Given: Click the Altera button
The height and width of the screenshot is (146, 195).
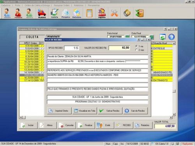Looking at the screenshot, I should point(48,125).
